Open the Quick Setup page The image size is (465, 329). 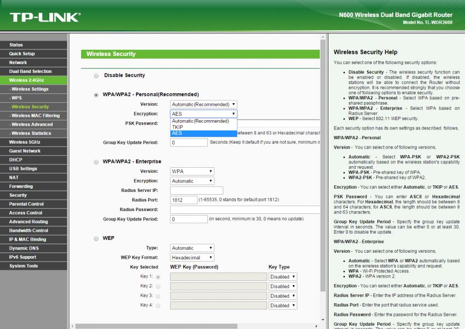click(22, 54)
